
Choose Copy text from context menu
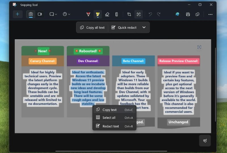point(110,110)
